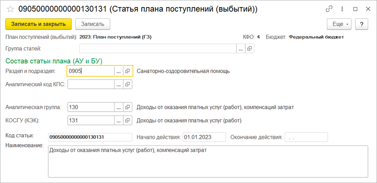Focus the Окончание действия date field
Image resolution: width=377 pixels, height=183 pixels.
306,137
